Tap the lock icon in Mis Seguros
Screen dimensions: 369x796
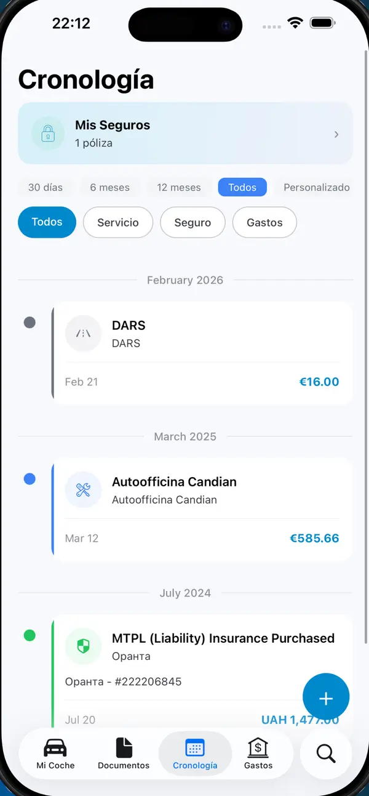[48, 134]
